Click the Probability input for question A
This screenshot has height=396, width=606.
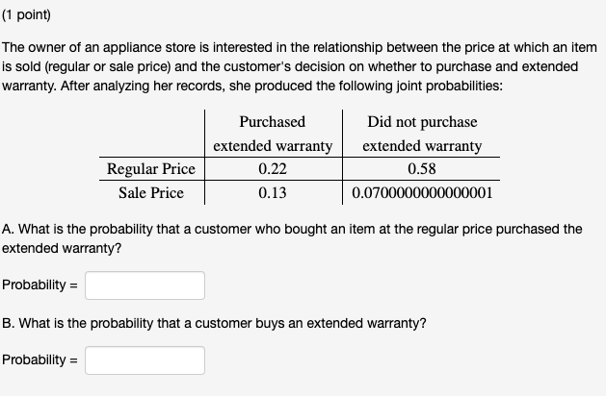[x=145, y=285]
